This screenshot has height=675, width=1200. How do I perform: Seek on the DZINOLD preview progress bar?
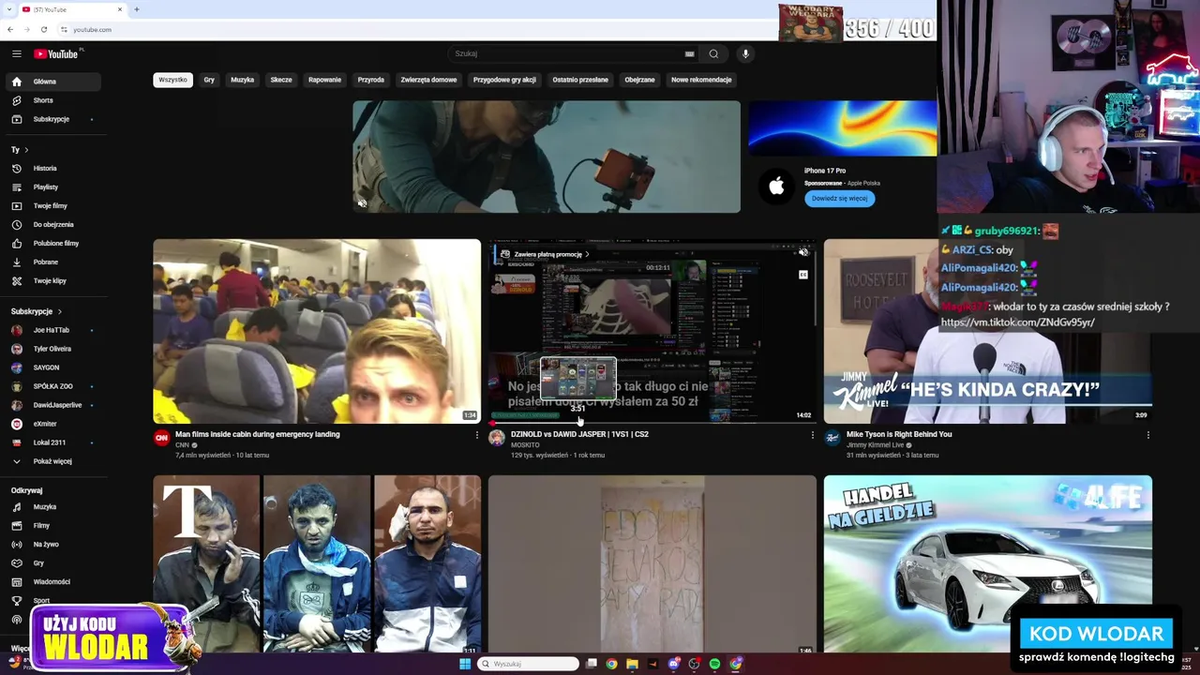[652, 423]
